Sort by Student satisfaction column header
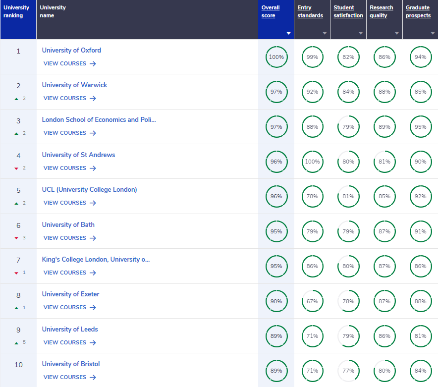Screen dimensions: 438x387 point(348,11)
